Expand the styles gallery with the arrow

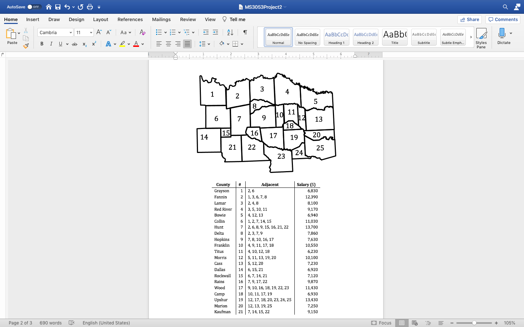click(x=471, y=37)
